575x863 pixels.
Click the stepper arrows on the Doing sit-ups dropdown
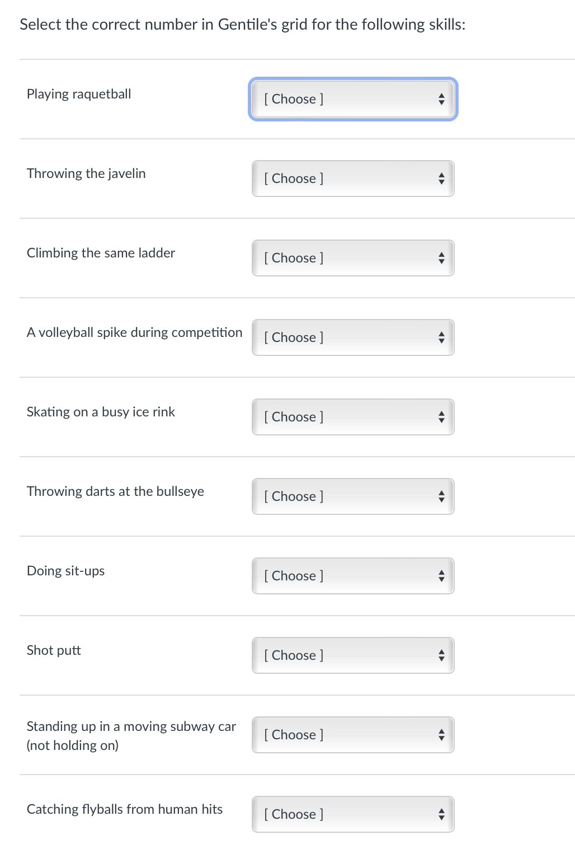click(x=441, y=575)
